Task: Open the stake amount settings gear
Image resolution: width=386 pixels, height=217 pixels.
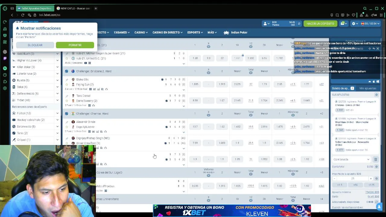Action: [376, 178]
